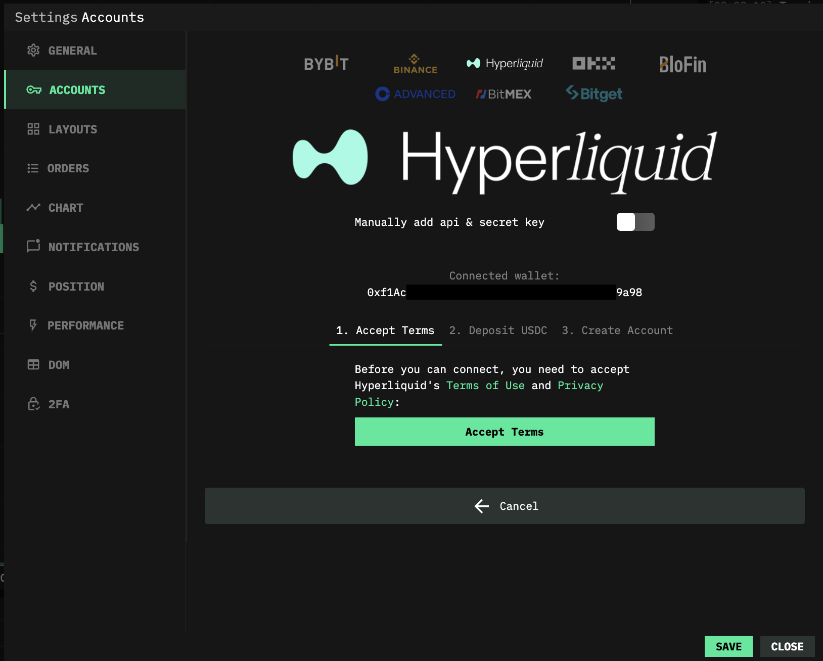
Task: Open the Layouts settings section
Action: pos(72,129)
